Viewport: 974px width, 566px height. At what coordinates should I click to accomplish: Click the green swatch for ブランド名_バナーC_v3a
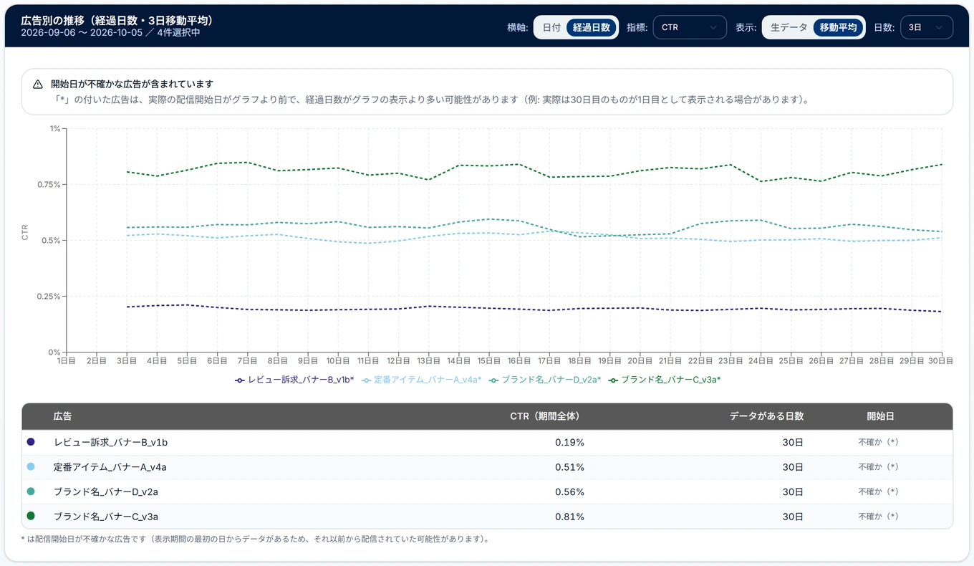(31, 516)
